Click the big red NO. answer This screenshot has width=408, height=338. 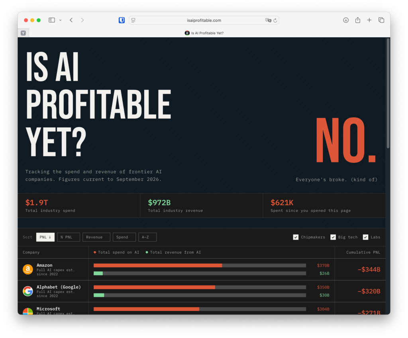point(346,140)
